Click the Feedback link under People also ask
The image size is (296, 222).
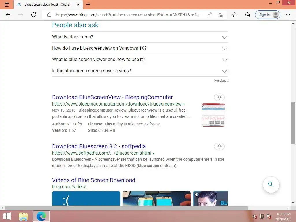tap(221, 80)
